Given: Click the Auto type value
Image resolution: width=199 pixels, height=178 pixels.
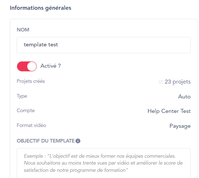Looking at the screenshot, I should click(184, 97).
